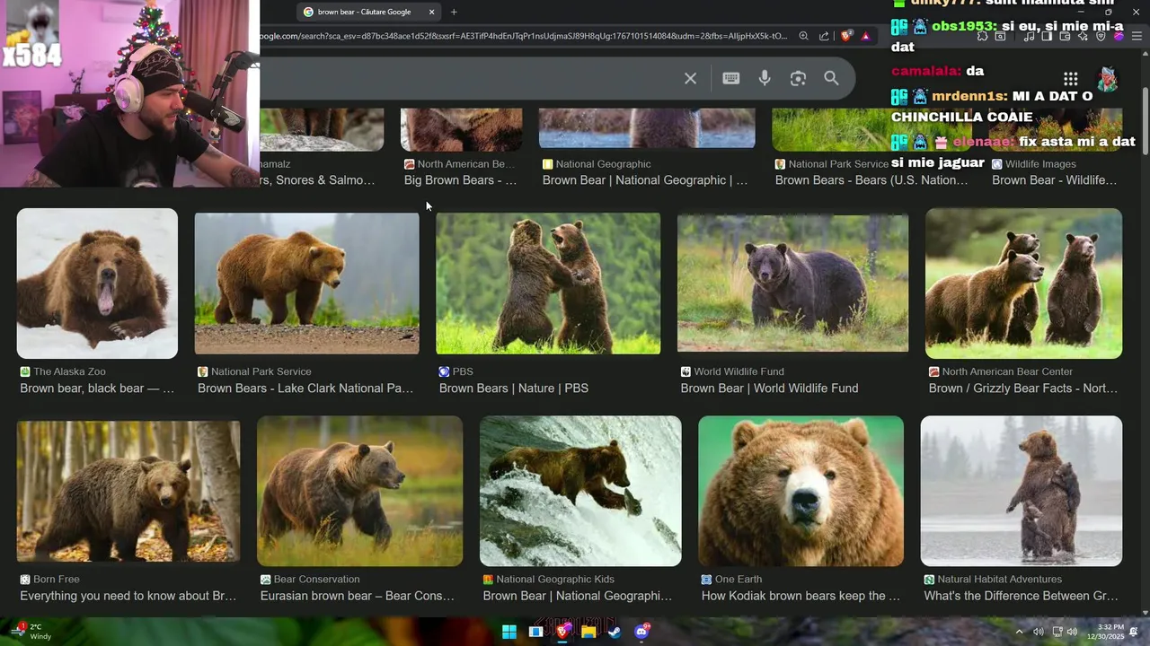Open File Explorer from the taskbar
This screenshot has height=646, width=1150.
pos(588,632)
